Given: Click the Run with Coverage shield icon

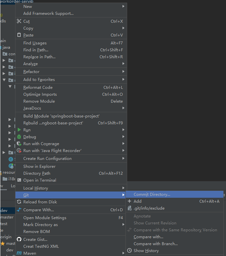Looking at the screenshot, I should tap(19, 144).
